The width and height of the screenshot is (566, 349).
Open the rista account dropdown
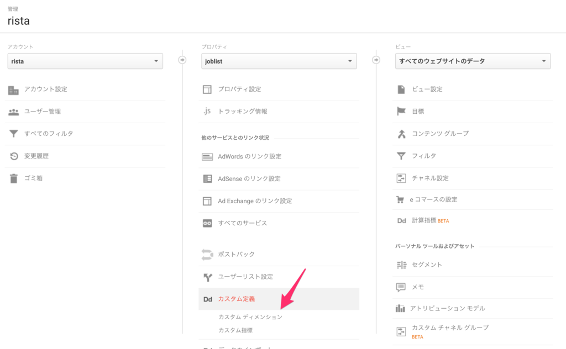click(85, 61)
